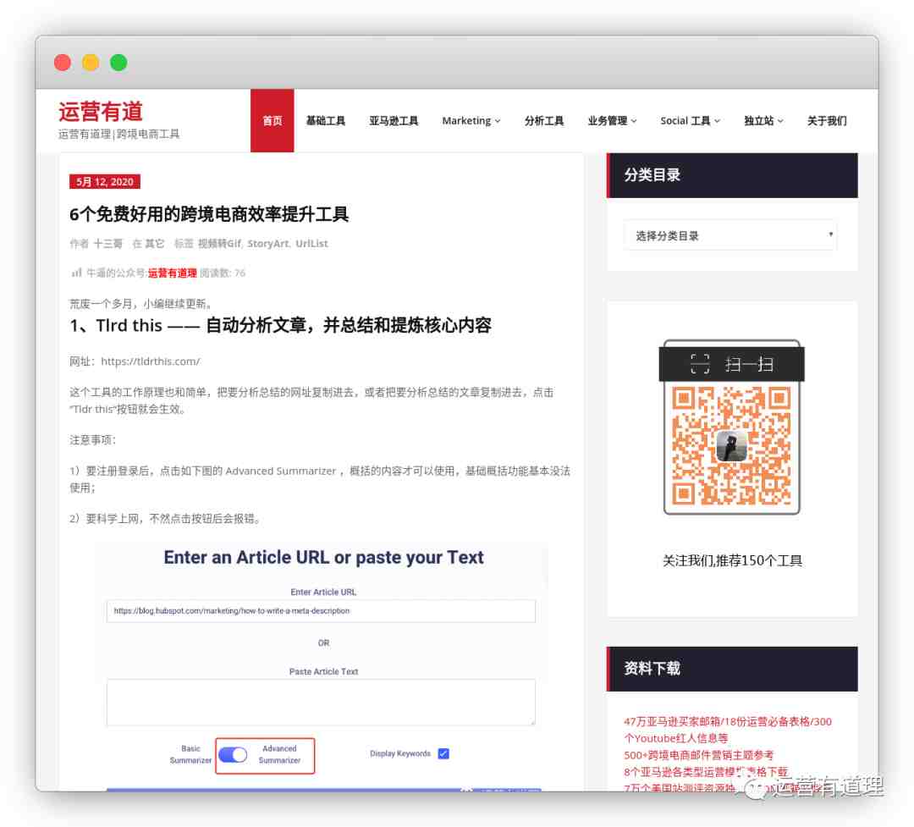914x827 pixels.
Task: Open the 首页 home tab
Action: [x=273, y=121]
